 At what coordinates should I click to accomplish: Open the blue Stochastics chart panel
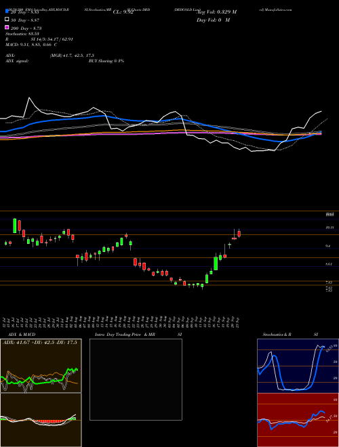[298, 366]
